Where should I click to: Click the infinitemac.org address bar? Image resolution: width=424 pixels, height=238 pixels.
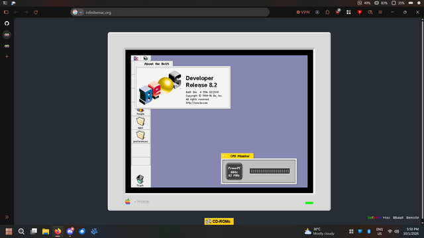click(x=170, y=13)
